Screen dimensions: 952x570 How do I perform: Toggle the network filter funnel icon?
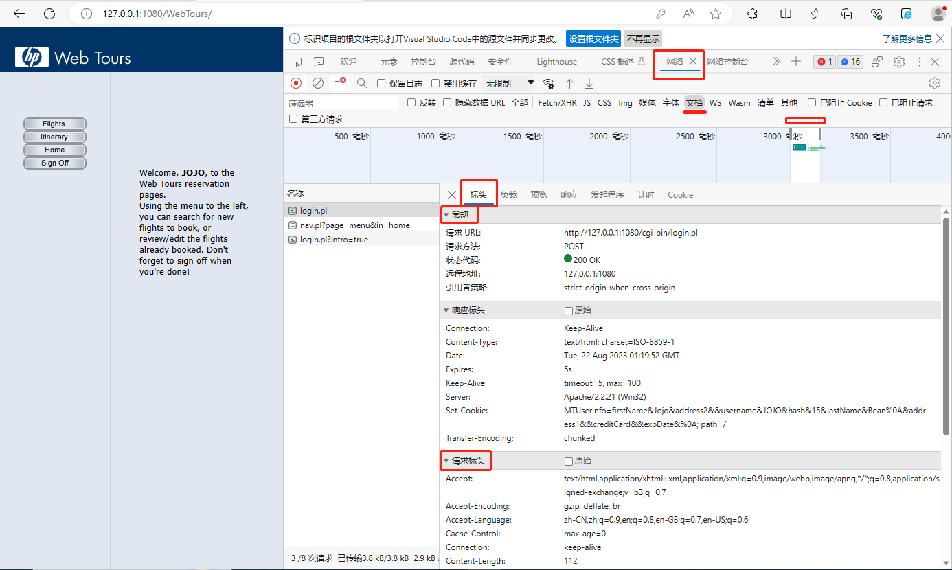pos(340,83)
